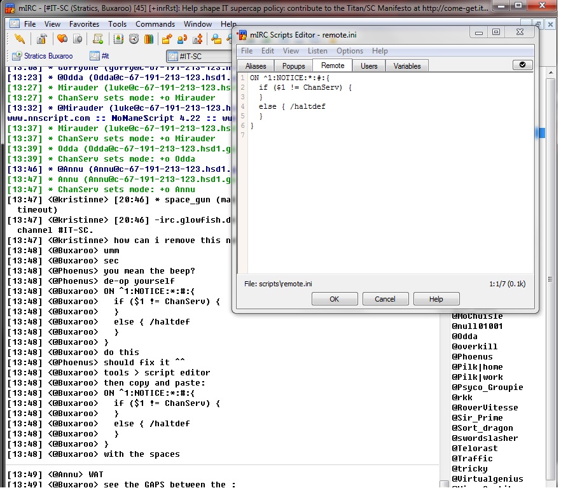Click the Send File folder icon
Screen dimensions: 561x488
click(167, 39)
